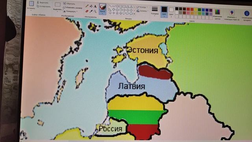Pick the Rounded rectangular callout shape
Image resolution: width=252 pixels, height=142 pixels.
pos(124,13)
